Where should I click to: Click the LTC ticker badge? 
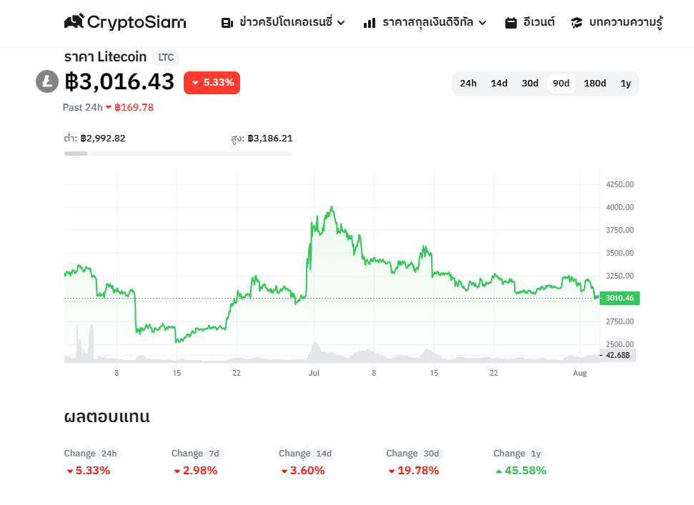166,57
